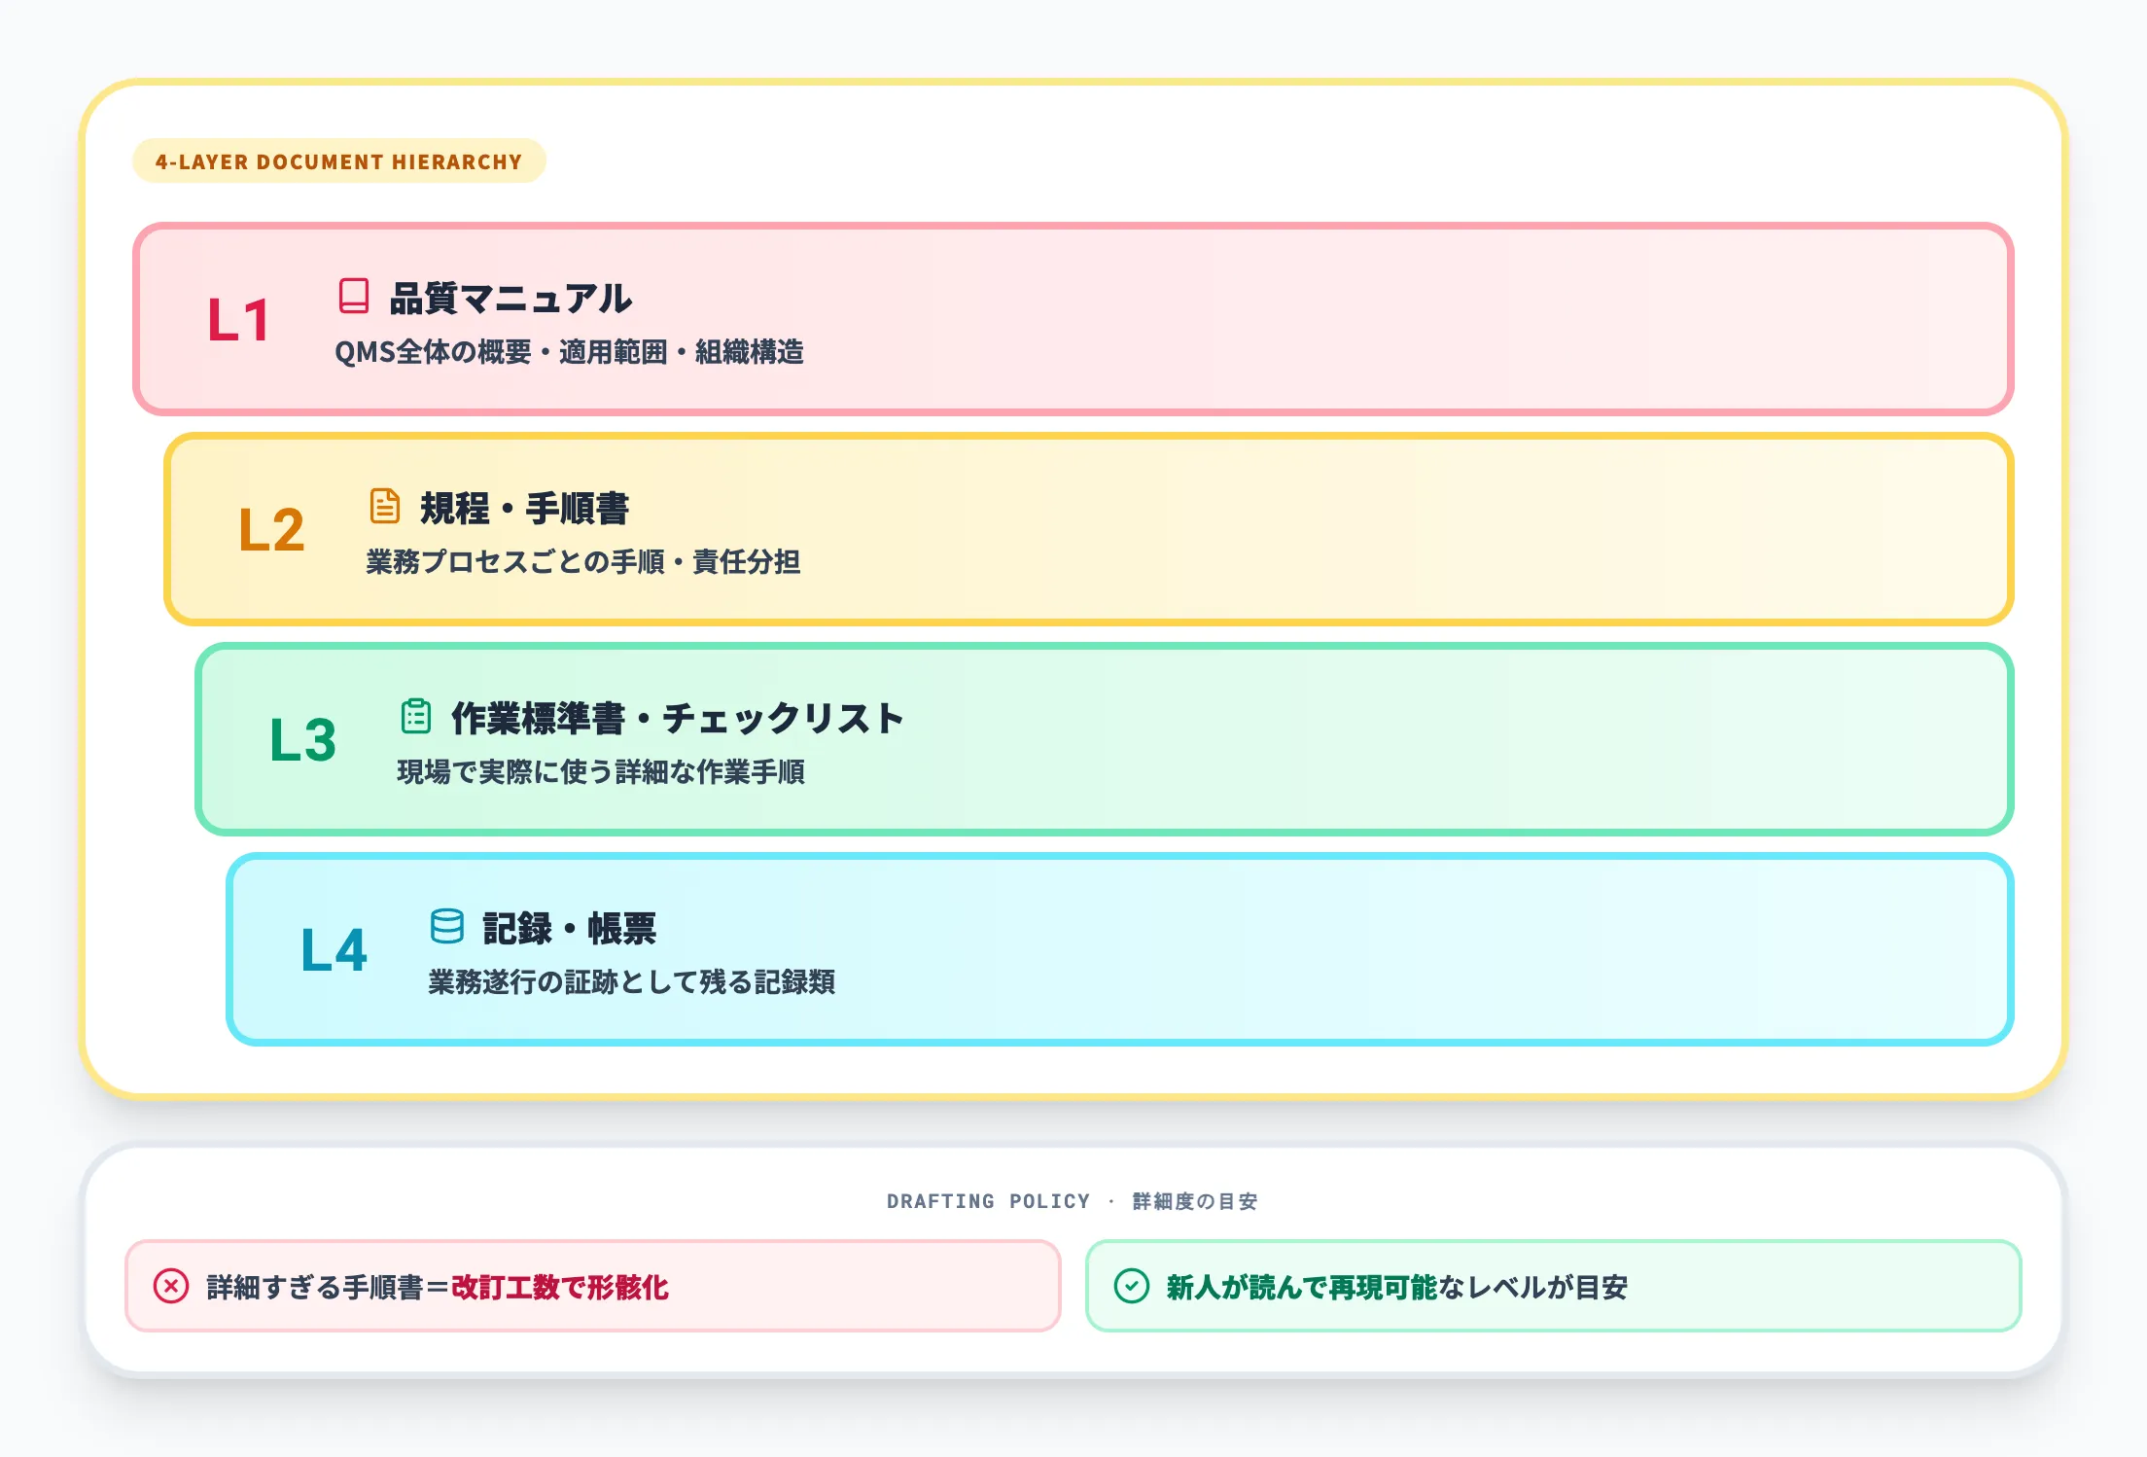The image size is (2147, 1457).
Task: Click the clipboard icon next to 作業標準書・チェックリスト
Action: pyautogui.click(x=417, y=717)
